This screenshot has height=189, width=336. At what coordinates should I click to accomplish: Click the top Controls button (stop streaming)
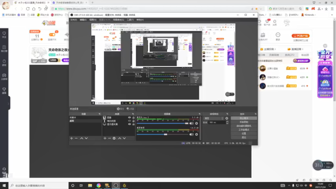click(x=244, y=118)
